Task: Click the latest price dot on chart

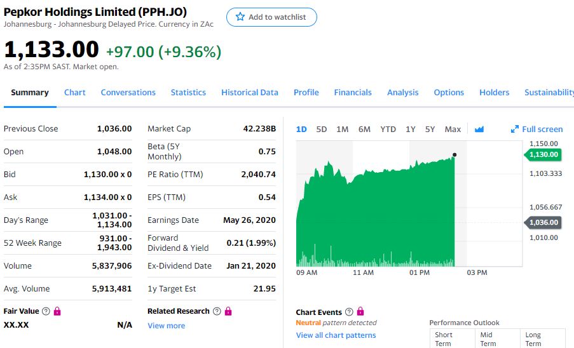Action: pyautogui.click(x=454, y=154)
